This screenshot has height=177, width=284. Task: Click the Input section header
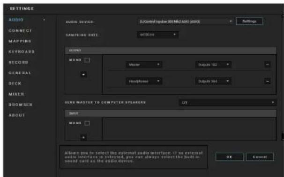click(x=171, y=113)
